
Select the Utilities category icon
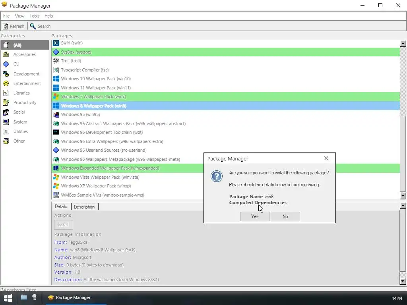coord(6,131)
